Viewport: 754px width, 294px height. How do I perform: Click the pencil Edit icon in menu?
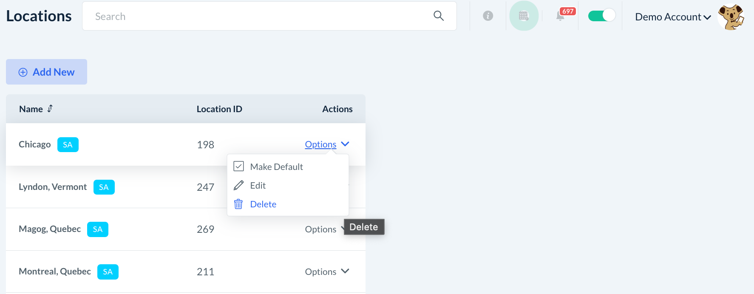[239, 185]
